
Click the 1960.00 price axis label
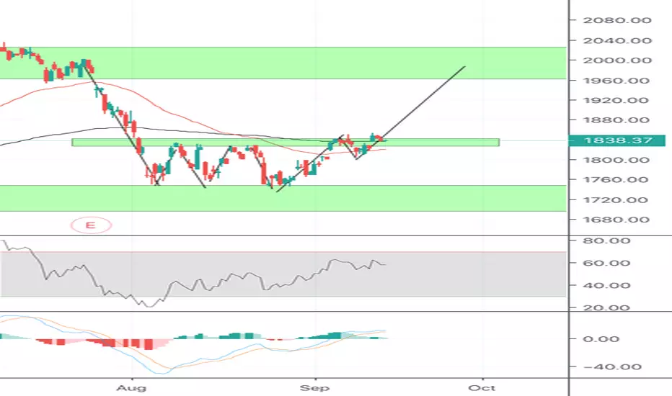tap(616, 81)
